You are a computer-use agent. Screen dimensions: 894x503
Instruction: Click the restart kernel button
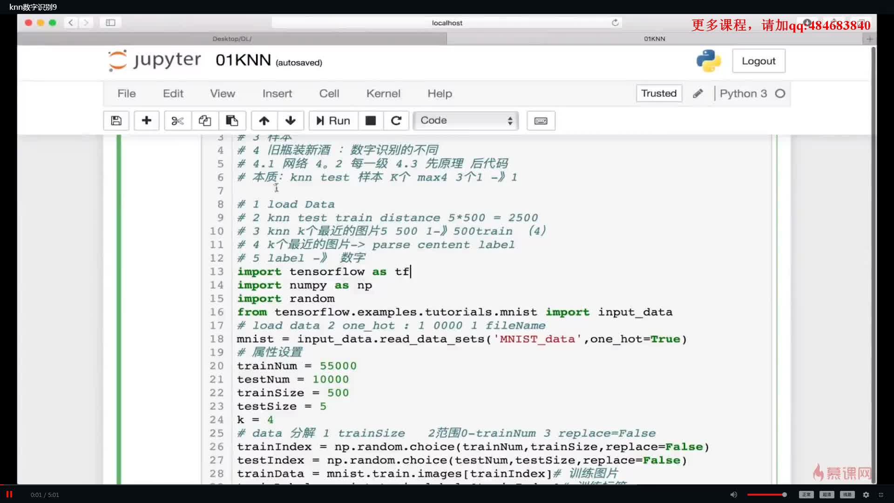[396, 120]
